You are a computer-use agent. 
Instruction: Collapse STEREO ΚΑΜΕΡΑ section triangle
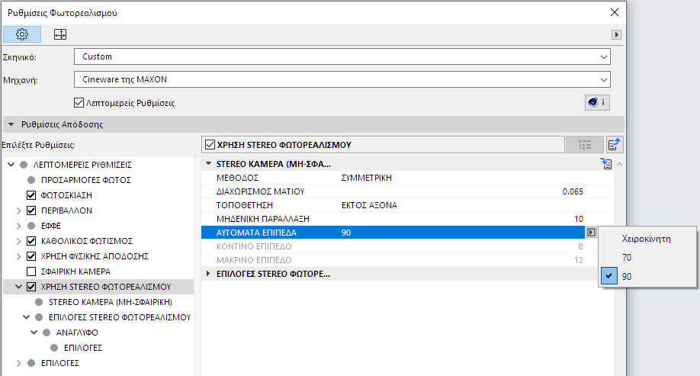click(208, 164)
